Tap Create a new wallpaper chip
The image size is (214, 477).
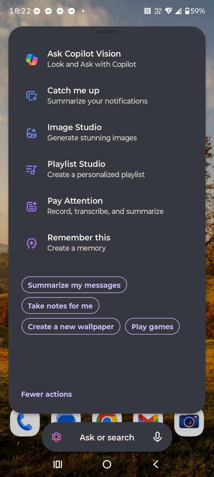click(x=71, y=326)
